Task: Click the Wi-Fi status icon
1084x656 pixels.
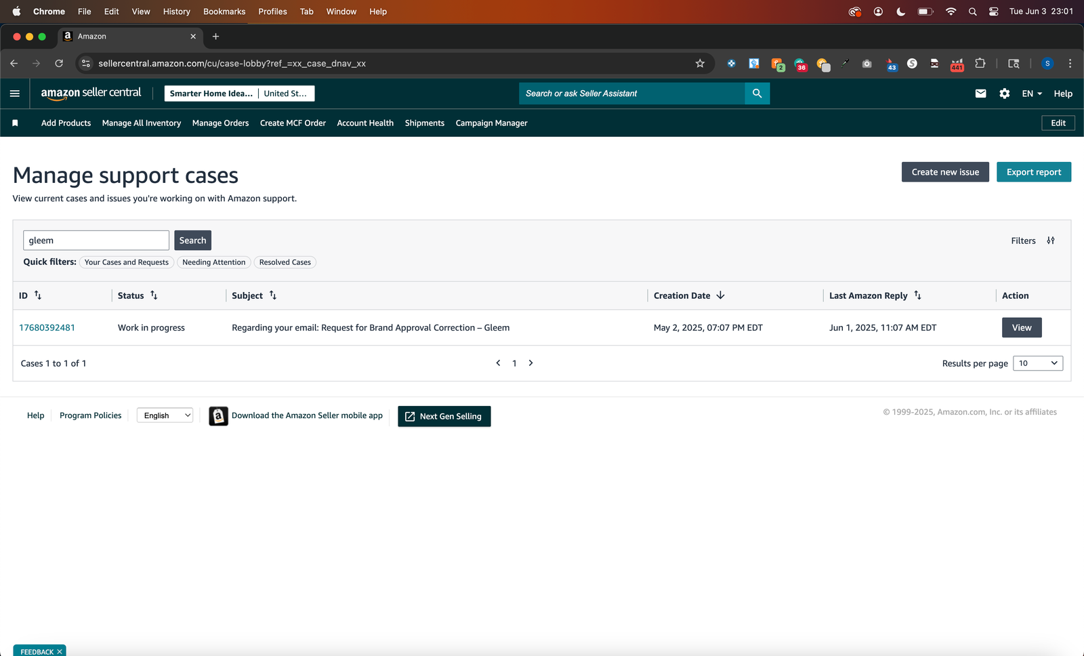Action: tap(951, 12)
